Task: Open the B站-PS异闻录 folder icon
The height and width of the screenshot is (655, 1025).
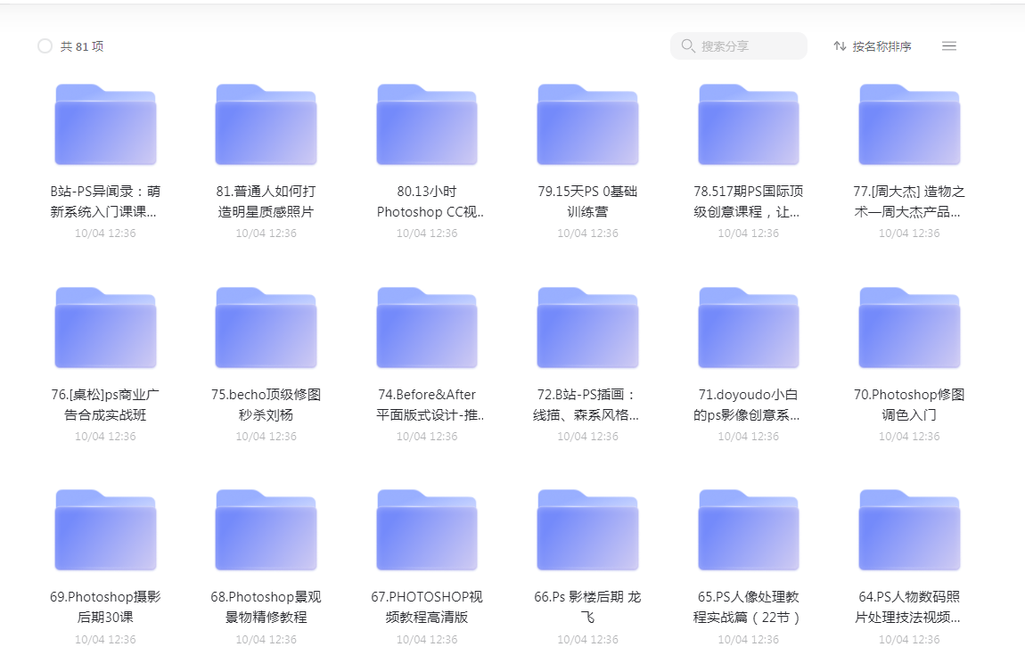Action: (x=105, y=125)
